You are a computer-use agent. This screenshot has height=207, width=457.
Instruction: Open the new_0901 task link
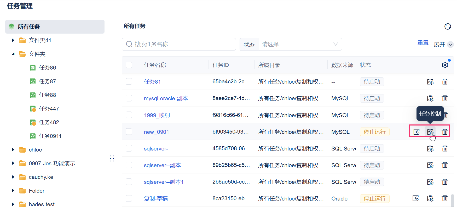point(157,132)
